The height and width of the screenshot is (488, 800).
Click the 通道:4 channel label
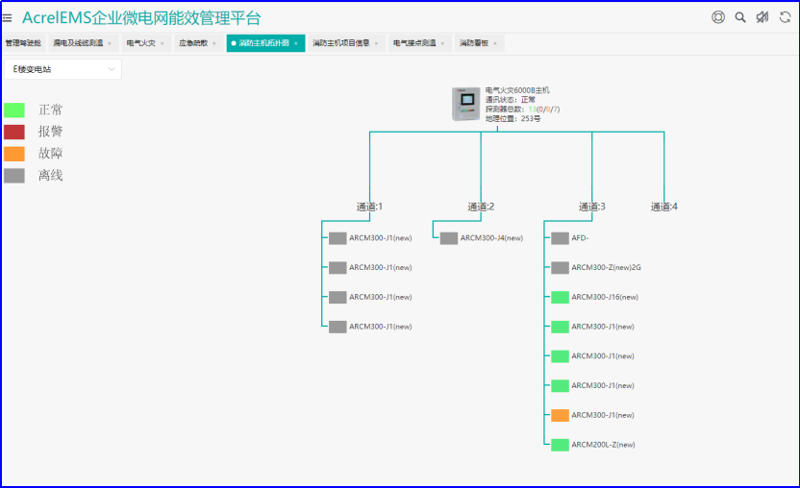point(663,207)
